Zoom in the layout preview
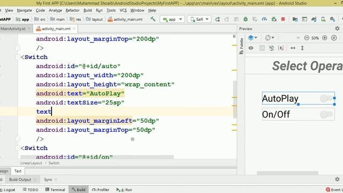This screenshot has height=193, width=343. pos(325,38)
